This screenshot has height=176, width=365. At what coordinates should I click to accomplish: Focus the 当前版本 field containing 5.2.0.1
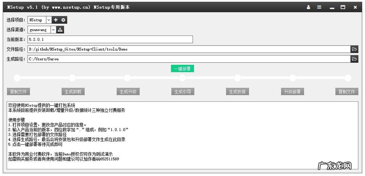click(x=110, y=39)
